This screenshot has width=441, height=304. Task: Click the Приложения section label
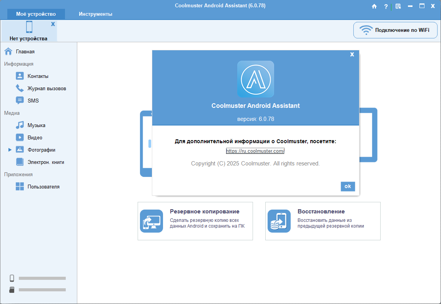(18, 175)
